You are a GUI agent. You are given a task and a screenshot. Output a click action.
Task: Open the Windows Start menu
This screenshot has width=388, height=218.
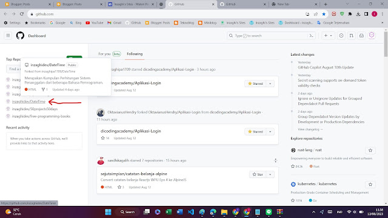click(x=108, y=212)
